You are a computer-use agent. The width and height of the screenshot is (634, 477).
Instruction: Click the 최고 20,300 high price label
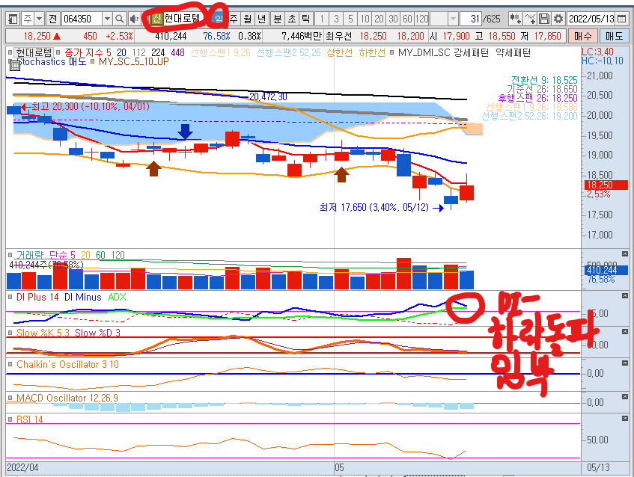click(90, 107)
